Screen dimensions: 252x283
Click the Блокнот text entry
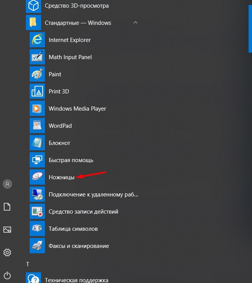(x=59, y=143)
